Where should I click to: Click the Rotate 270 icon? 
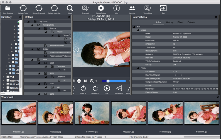click(x=95, y=89)
